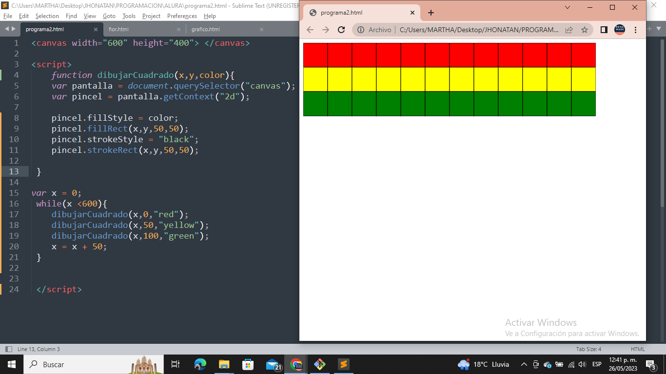Close the grafico.html tab
Viewport: 666px width, 374px height.
261,29
